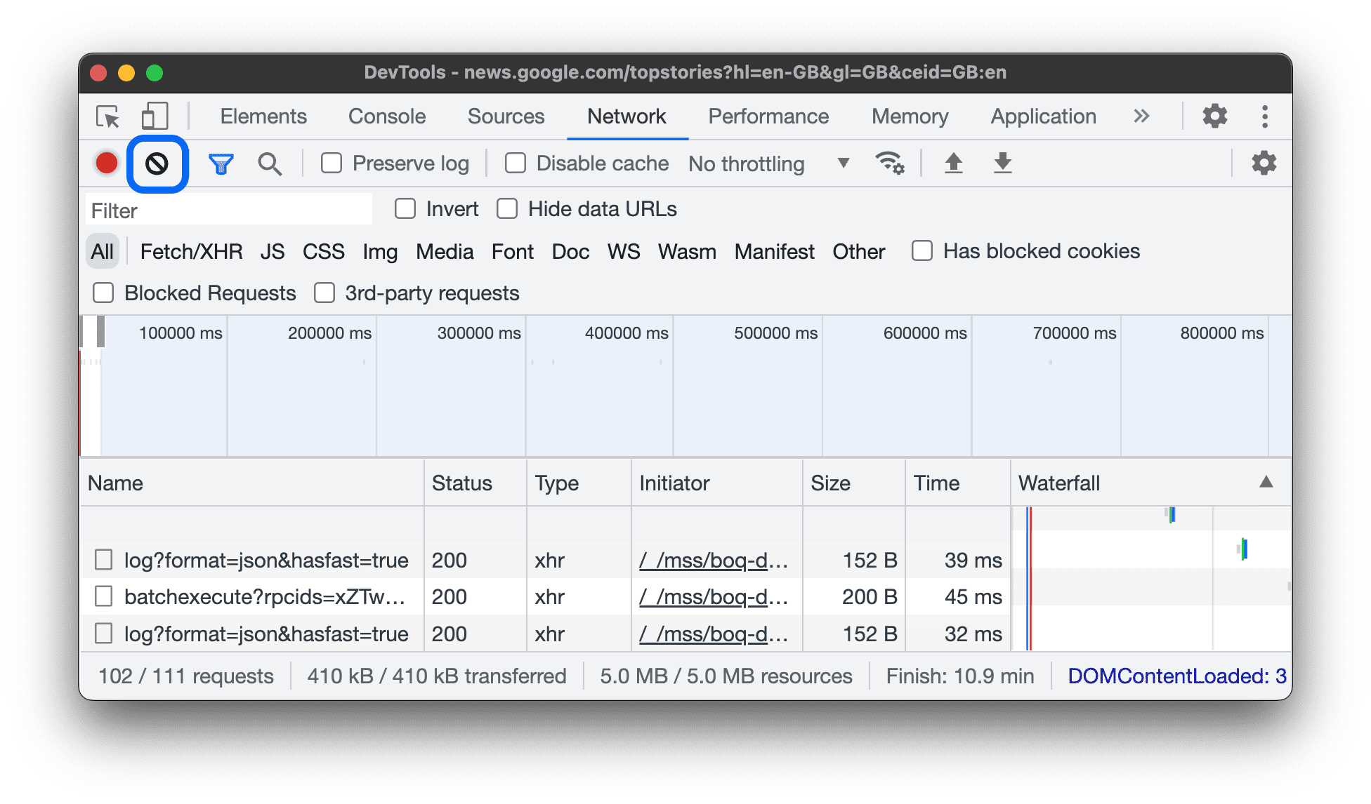This screenshot has height=804, width=1371.
Task: Switch to the Performance tab
Action: click(x=765, y=116)
